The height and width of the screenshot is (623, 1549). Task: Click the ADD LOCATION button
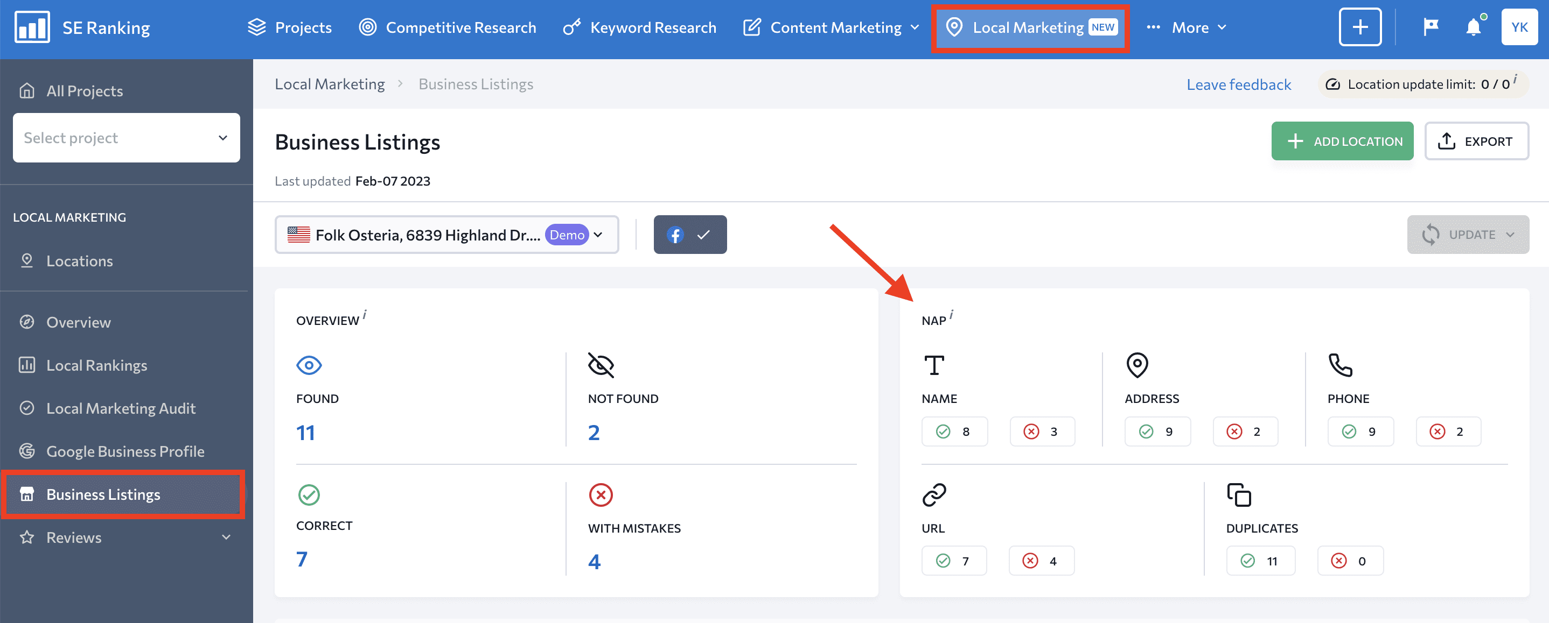[1345, 141]
